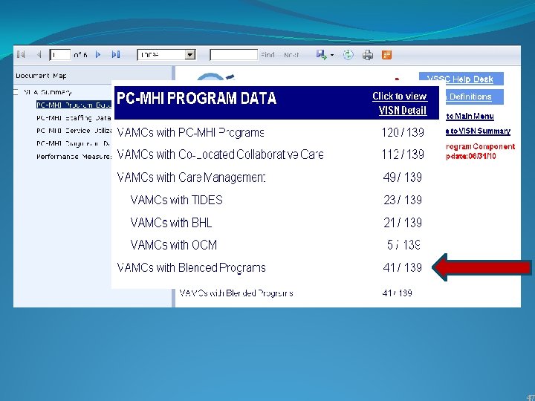The height and width of the screenshot is (401, 535).
Task: Collapse the VHA Summary tree node
Action: click(x=16, y=92)
